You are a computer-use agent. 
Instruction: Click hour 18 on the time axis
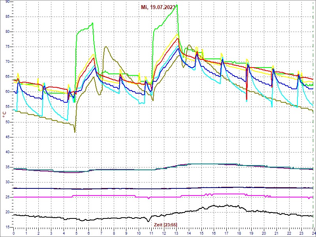(239, 233)
